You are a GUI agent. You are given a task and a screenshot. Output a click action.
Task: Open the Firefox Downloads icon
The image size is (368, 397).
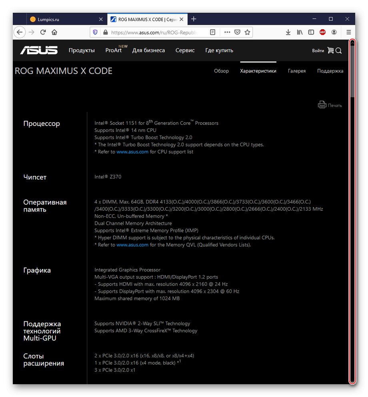[288, 32]
